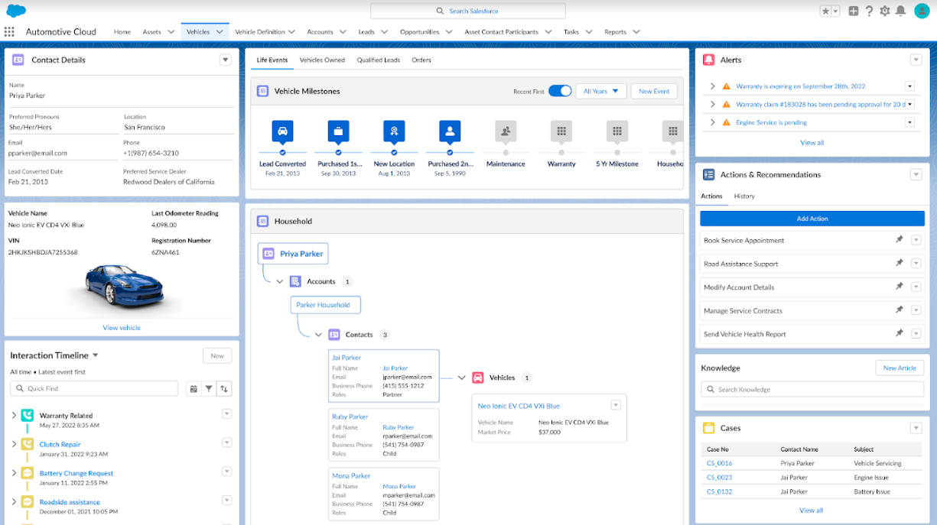Open the Vehicles nav tab dropdown arrow
The image size is (937, 525).
220,32
